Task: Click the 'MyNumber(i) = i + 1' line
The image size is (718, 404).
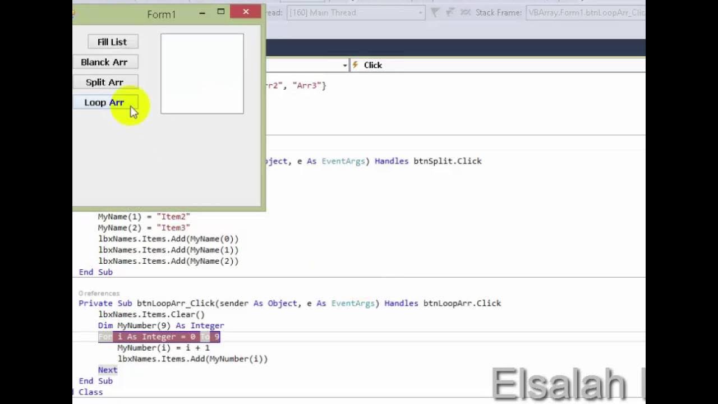Action: [164, 348]
